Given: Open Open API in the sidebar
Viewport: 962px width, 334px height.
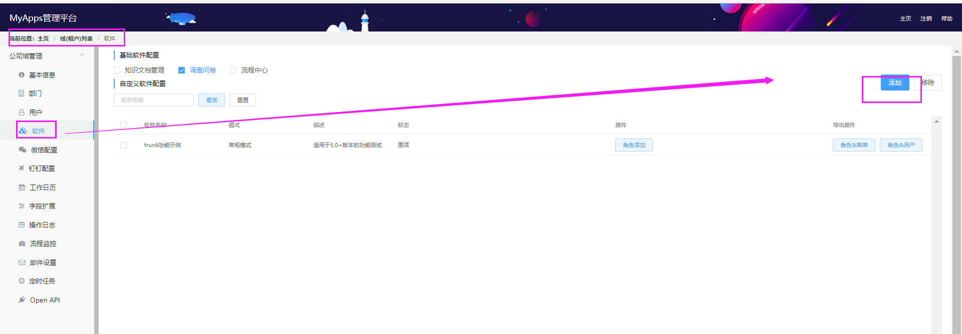Looking at the screenshot, I should pos(45,300).
